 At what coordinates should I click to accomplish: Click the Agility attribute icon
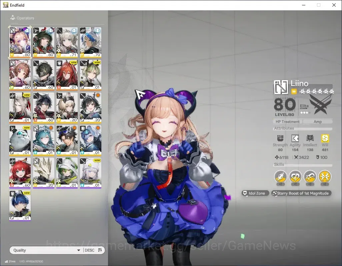pos(295,138)
